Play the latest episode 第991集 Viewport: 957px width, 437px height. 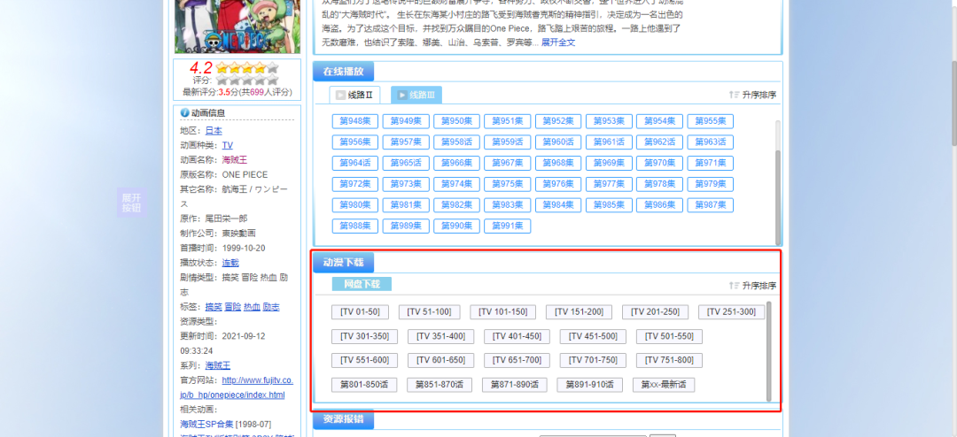coord(507,226)
